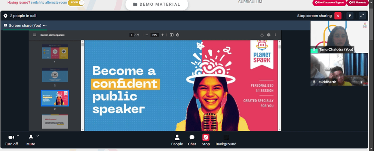Open call settings gear icon

(x=6, y=16)
